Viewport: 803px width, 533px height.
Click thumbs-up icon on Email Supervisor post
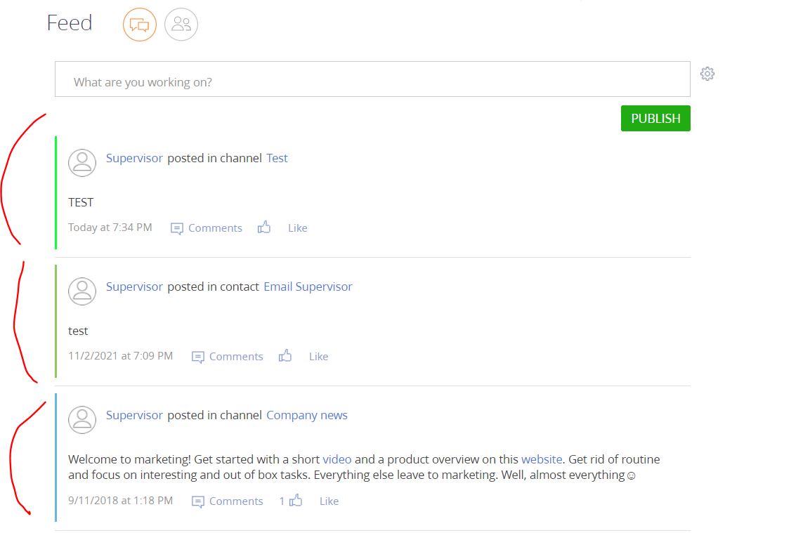(x=285, y=356)
